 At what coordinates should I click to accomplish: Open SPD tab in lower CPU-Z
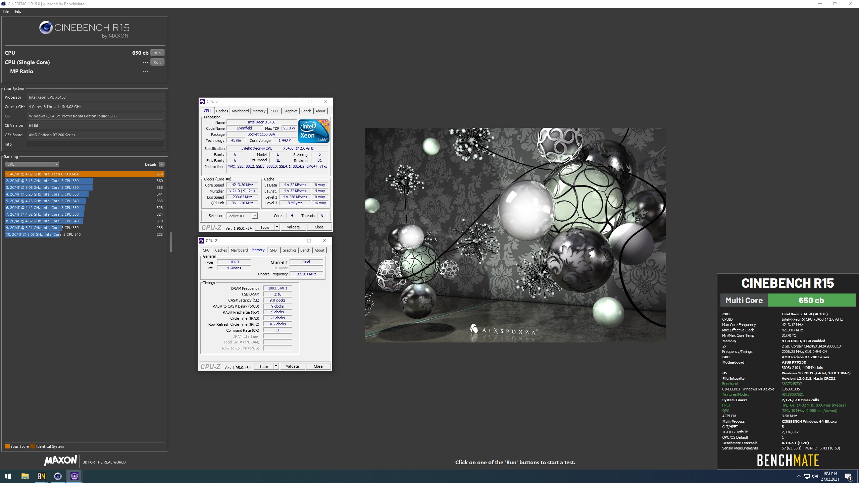click(x=273, y=250)
